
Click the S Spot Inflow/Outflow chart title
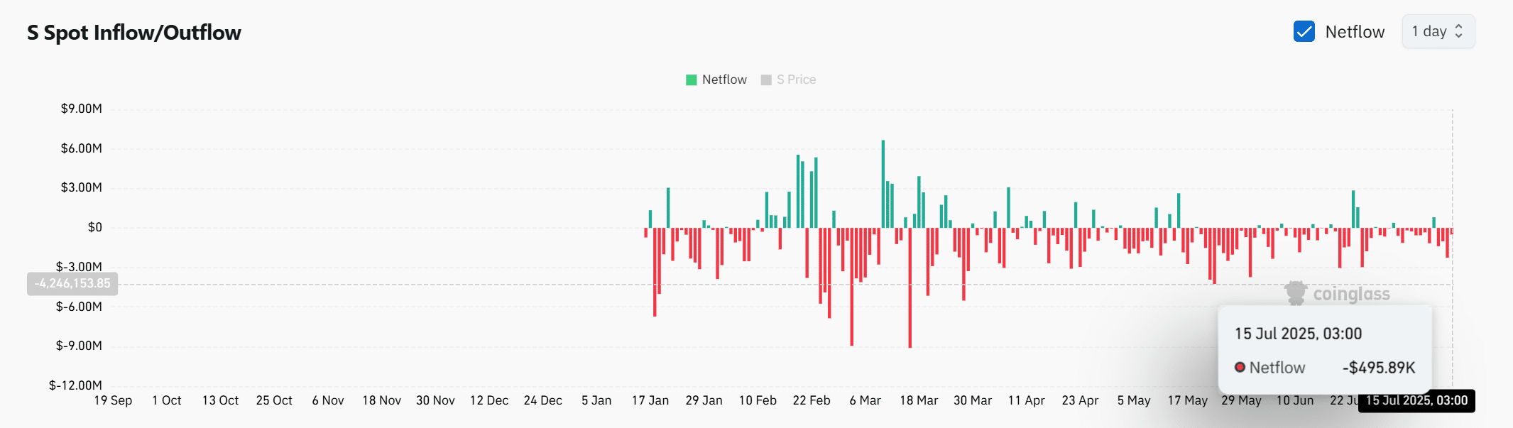pyautogui.click(x=134, y=33)
